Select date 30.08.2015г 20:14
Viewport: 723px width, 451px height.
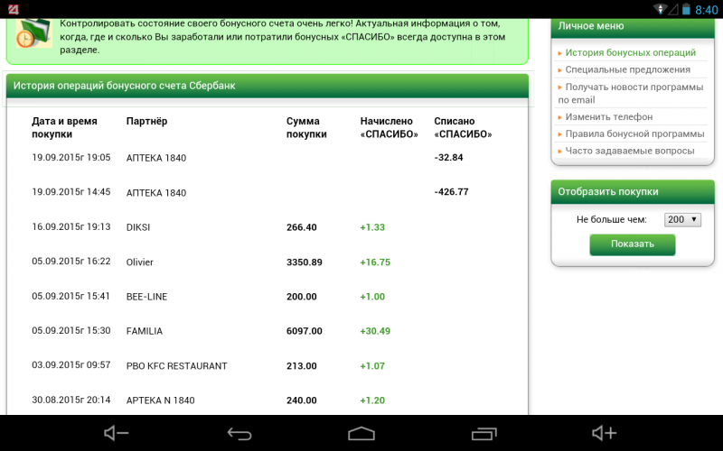click(x=71, y=400)
